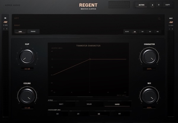Set oversampling to 2X

tap(78, 114)
